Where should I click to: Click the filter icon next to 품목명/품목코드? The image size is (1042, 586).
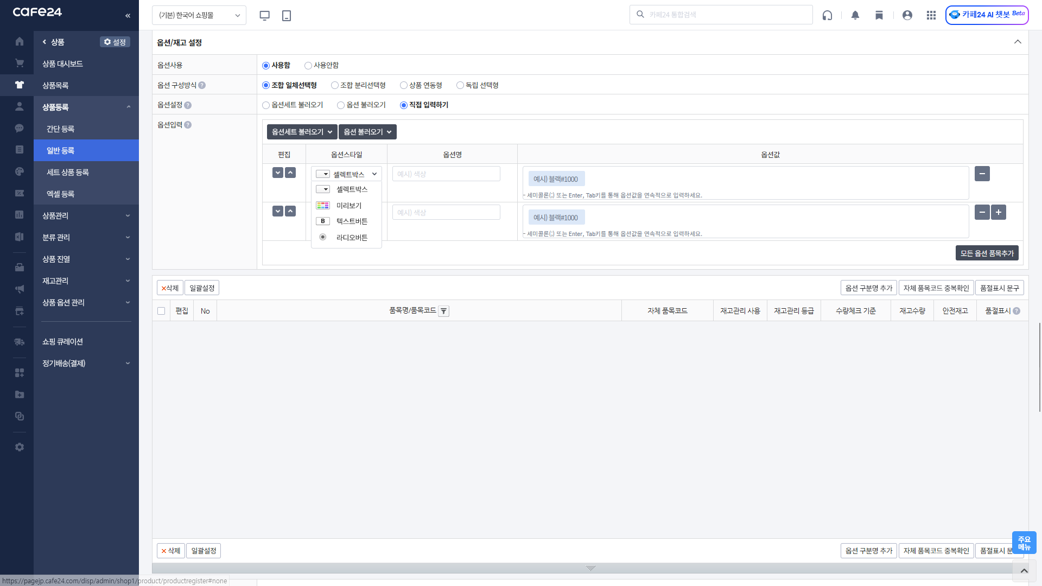444,311
